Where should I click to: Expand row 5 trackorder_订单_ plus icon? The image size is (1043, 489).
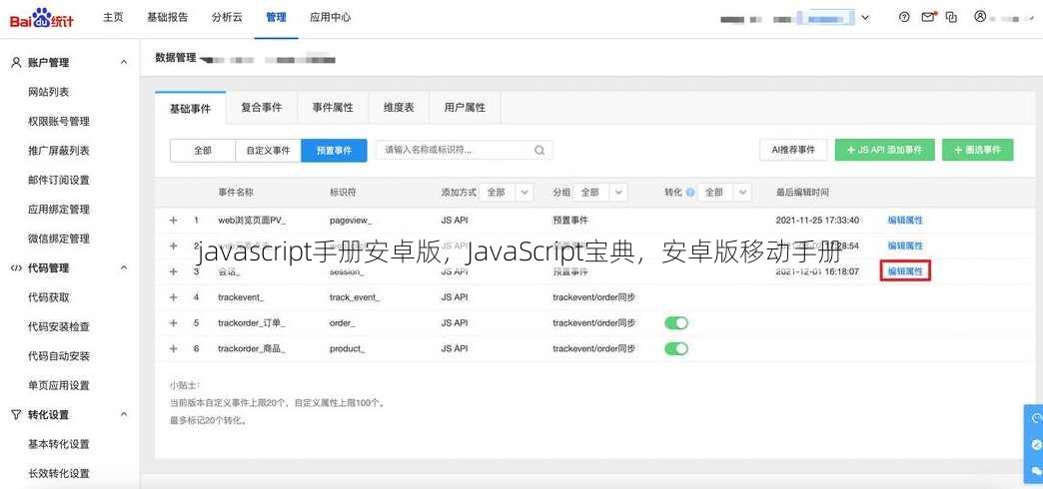(x=174, y=323)
